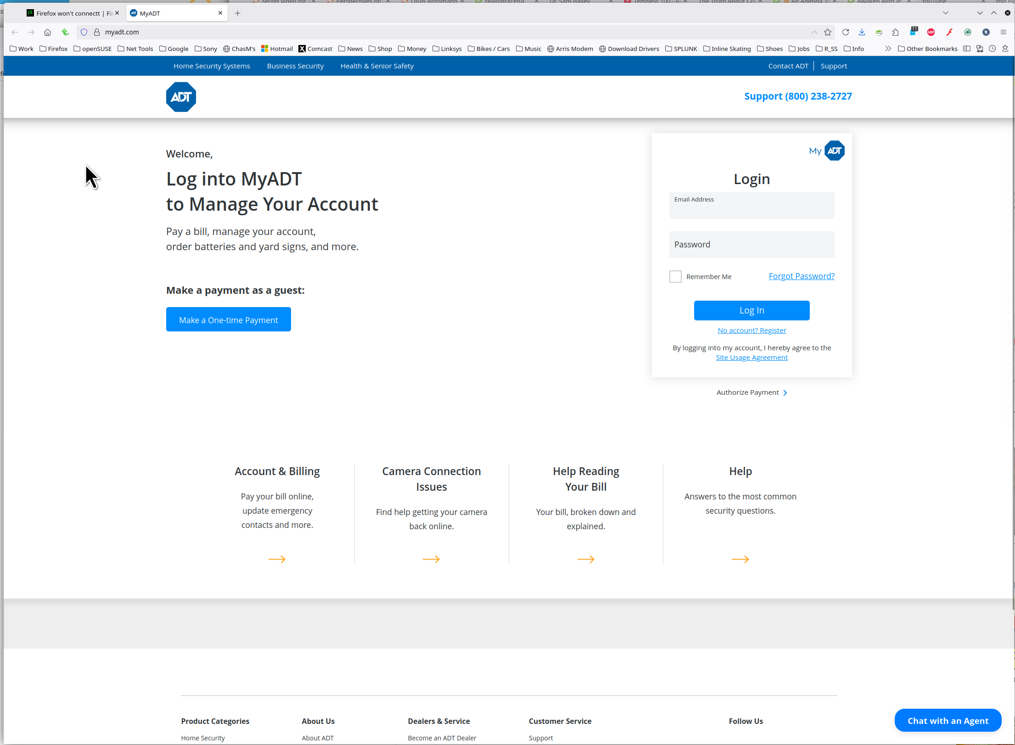The width and height of the screenshot is (1015, 745).
Task: Click Make a One-time Payment button
Action: tap(229, 319)
